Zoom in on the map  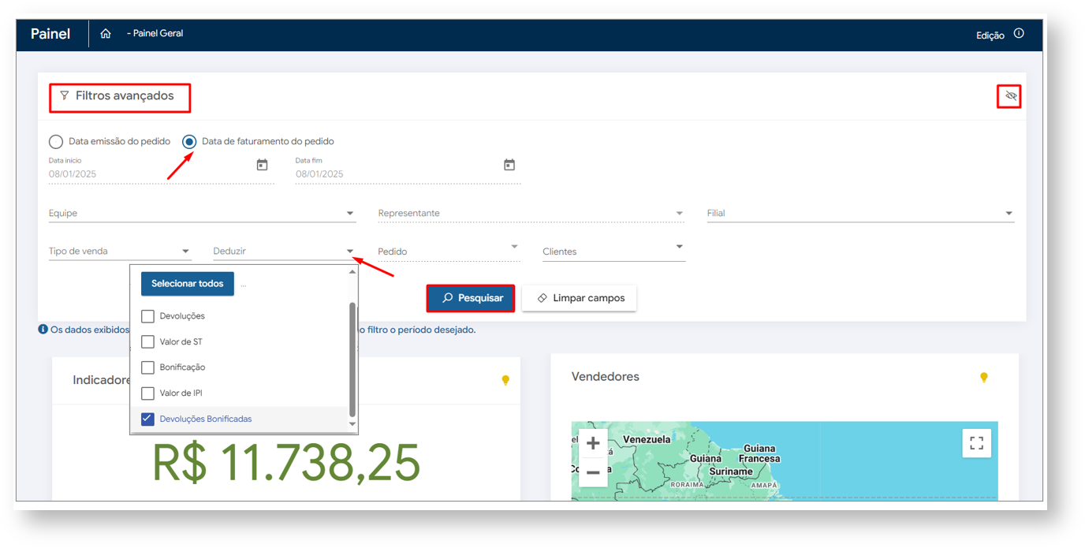pyautogui.click(x=593, y=444)
